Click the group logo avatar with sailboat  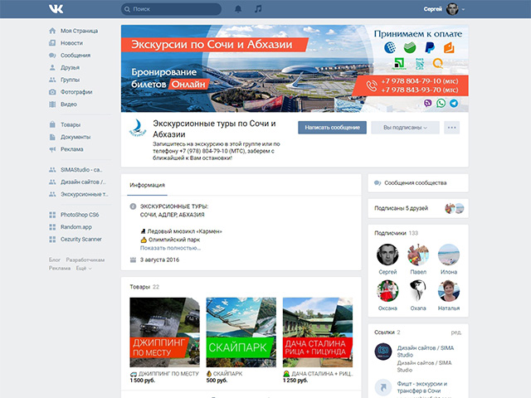[137, 128]
